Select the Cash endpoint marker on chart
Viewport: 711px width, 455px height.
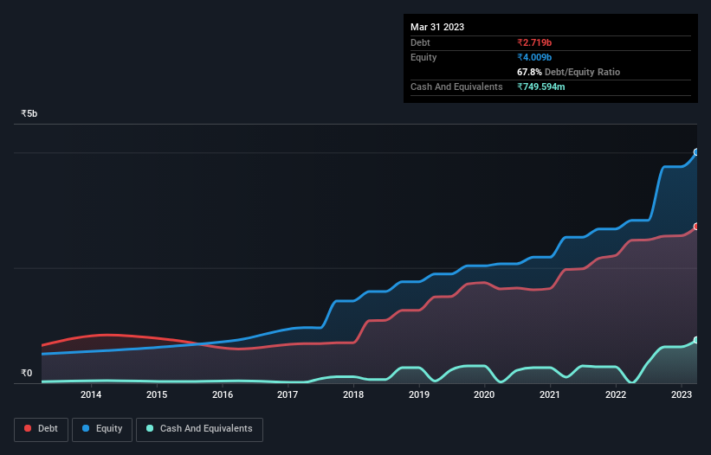click(x=696, y=340)
